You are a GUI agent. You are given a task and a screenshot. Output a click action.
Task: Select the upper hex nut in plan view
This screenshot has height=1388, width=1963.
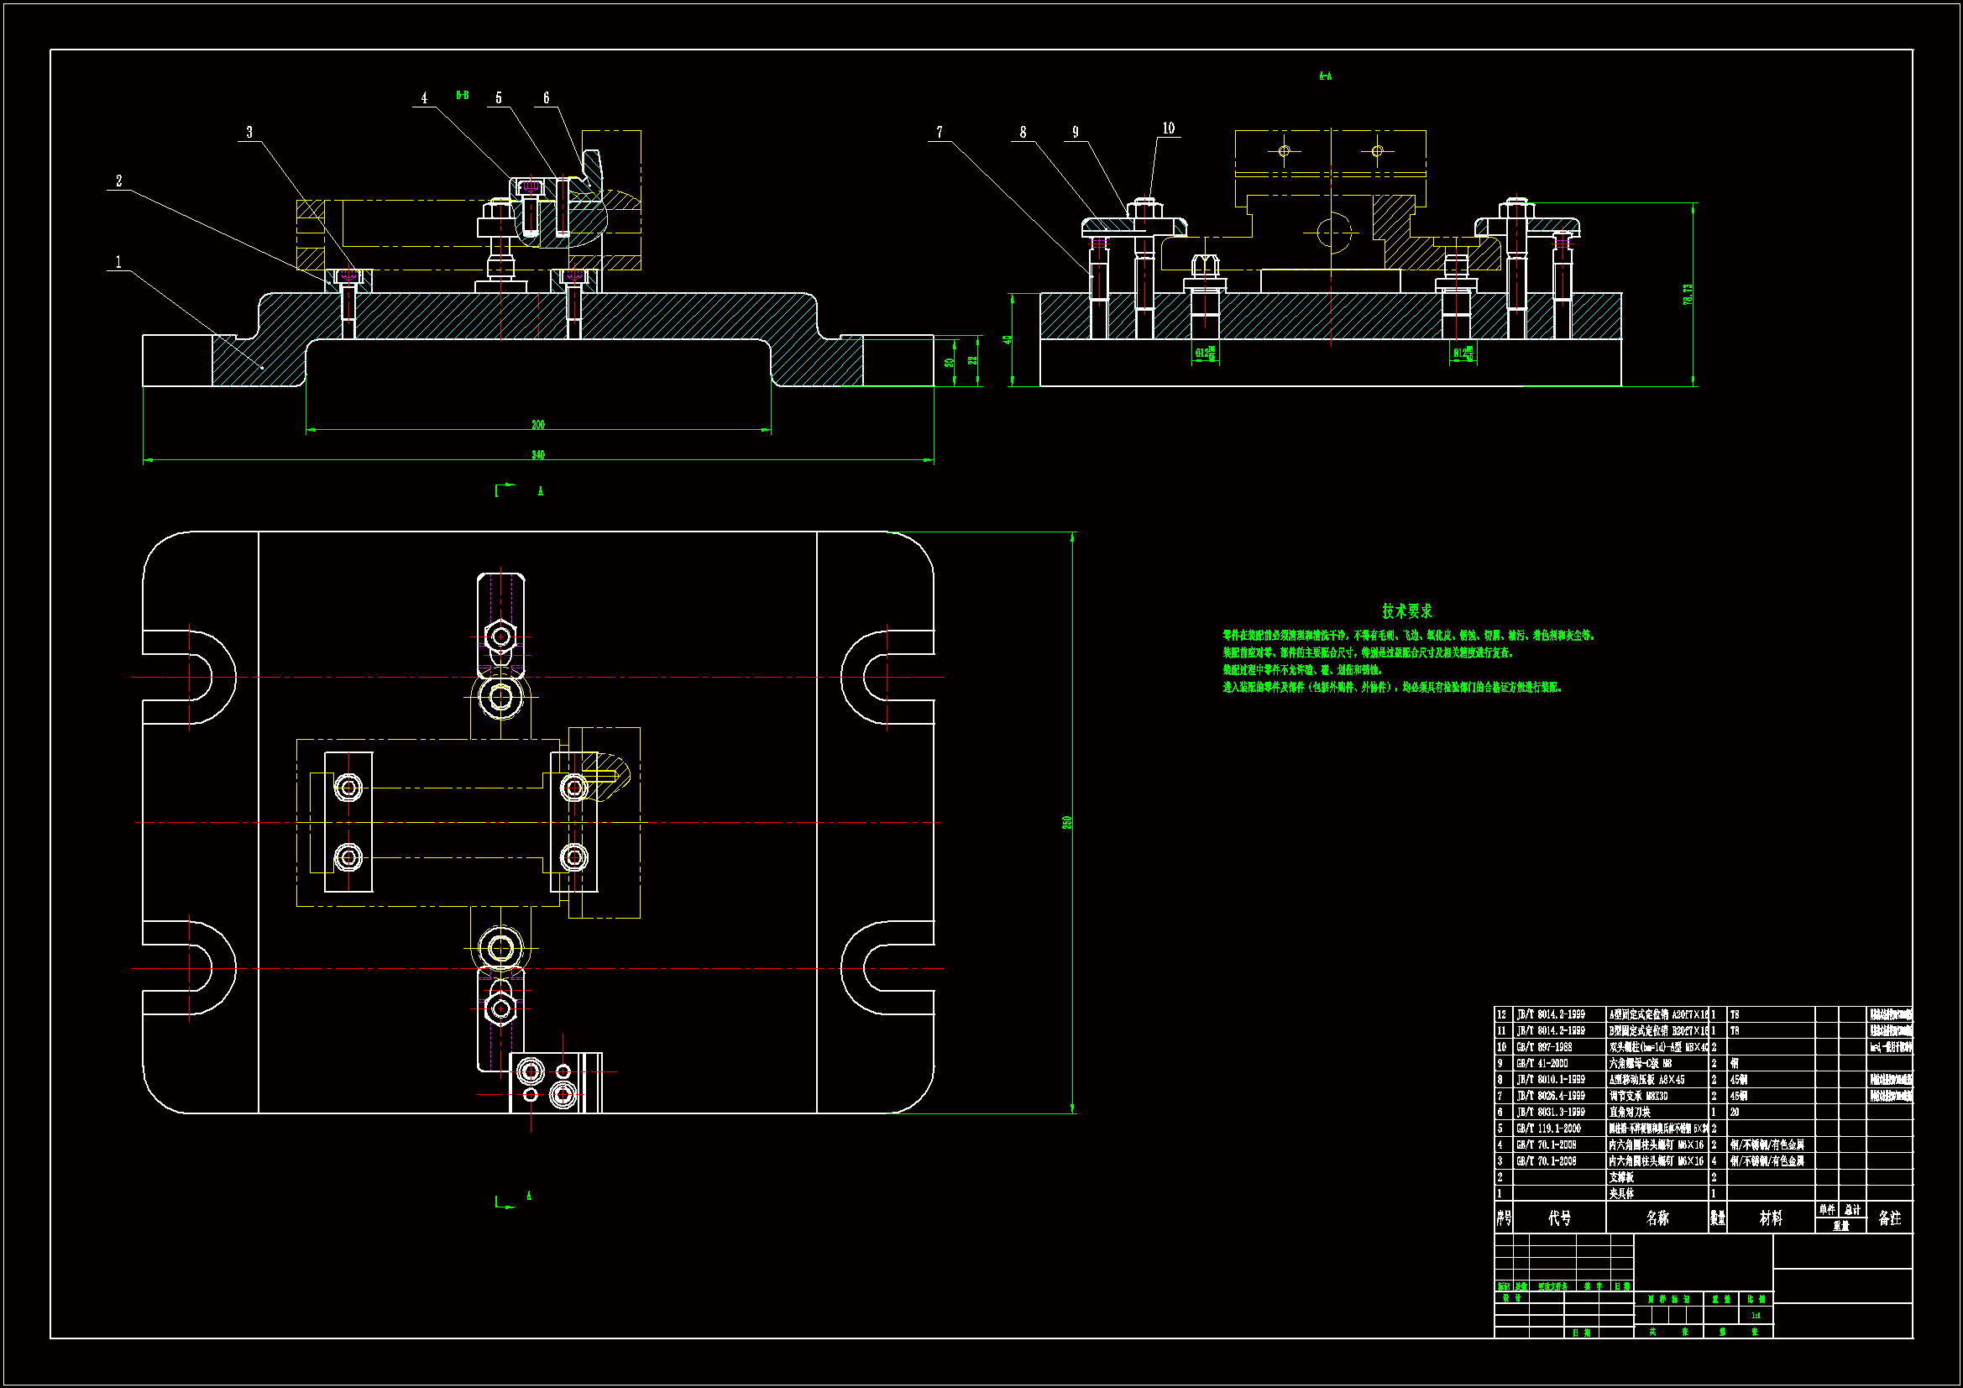click(x=500, y=636)
